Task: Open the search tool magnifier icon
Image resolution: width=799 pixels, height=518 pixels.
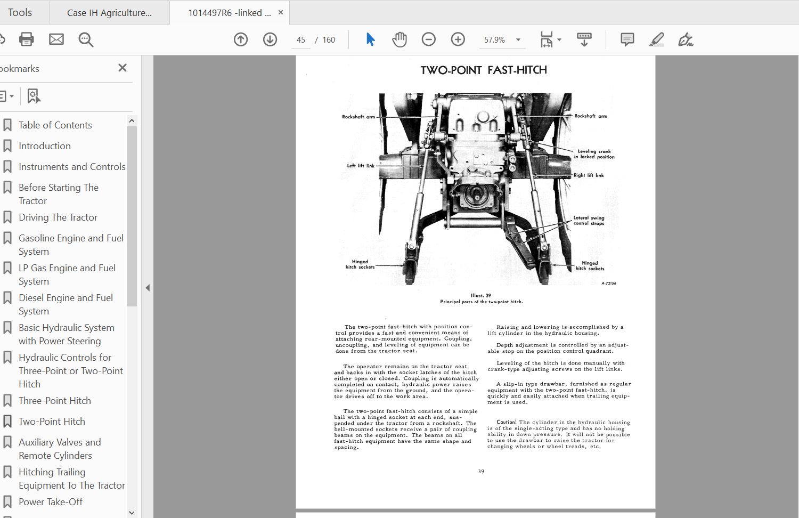Action: (x=86, y=39)
